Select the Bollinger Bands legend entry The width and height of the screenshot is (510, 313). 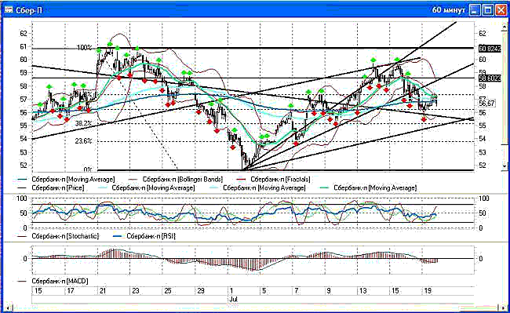(183, 180)
